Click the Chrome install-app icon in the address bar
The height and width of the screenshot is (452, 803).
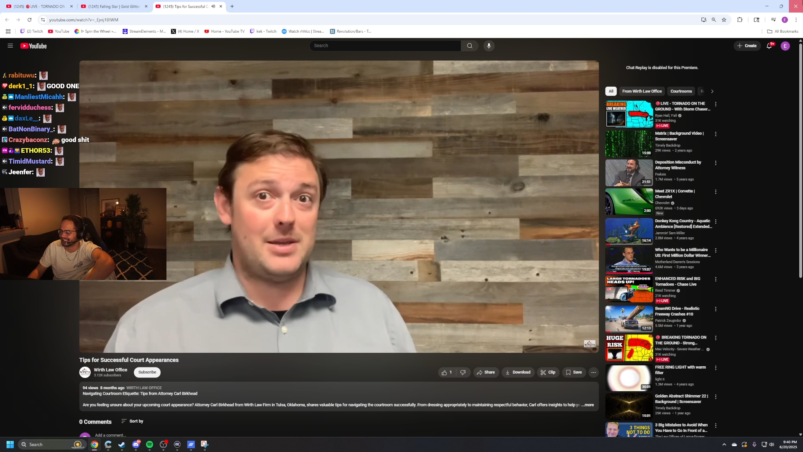(x=704, y=20)
